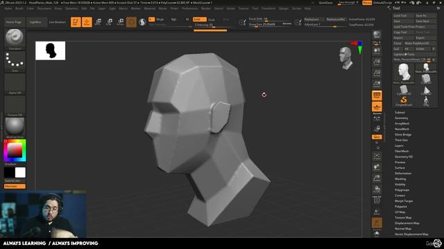The width and height of the screenshot is (444, 249).
Task: Expand the Layers section
Action: [399, 146]
